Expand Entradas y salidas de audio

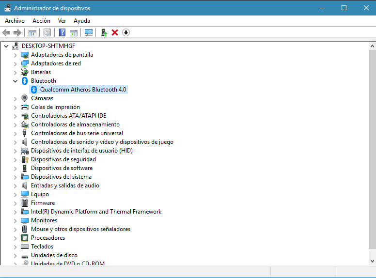coord(16,185)
